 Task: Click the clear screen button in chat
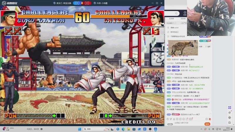pyautogui.click(x=208, y=47)
